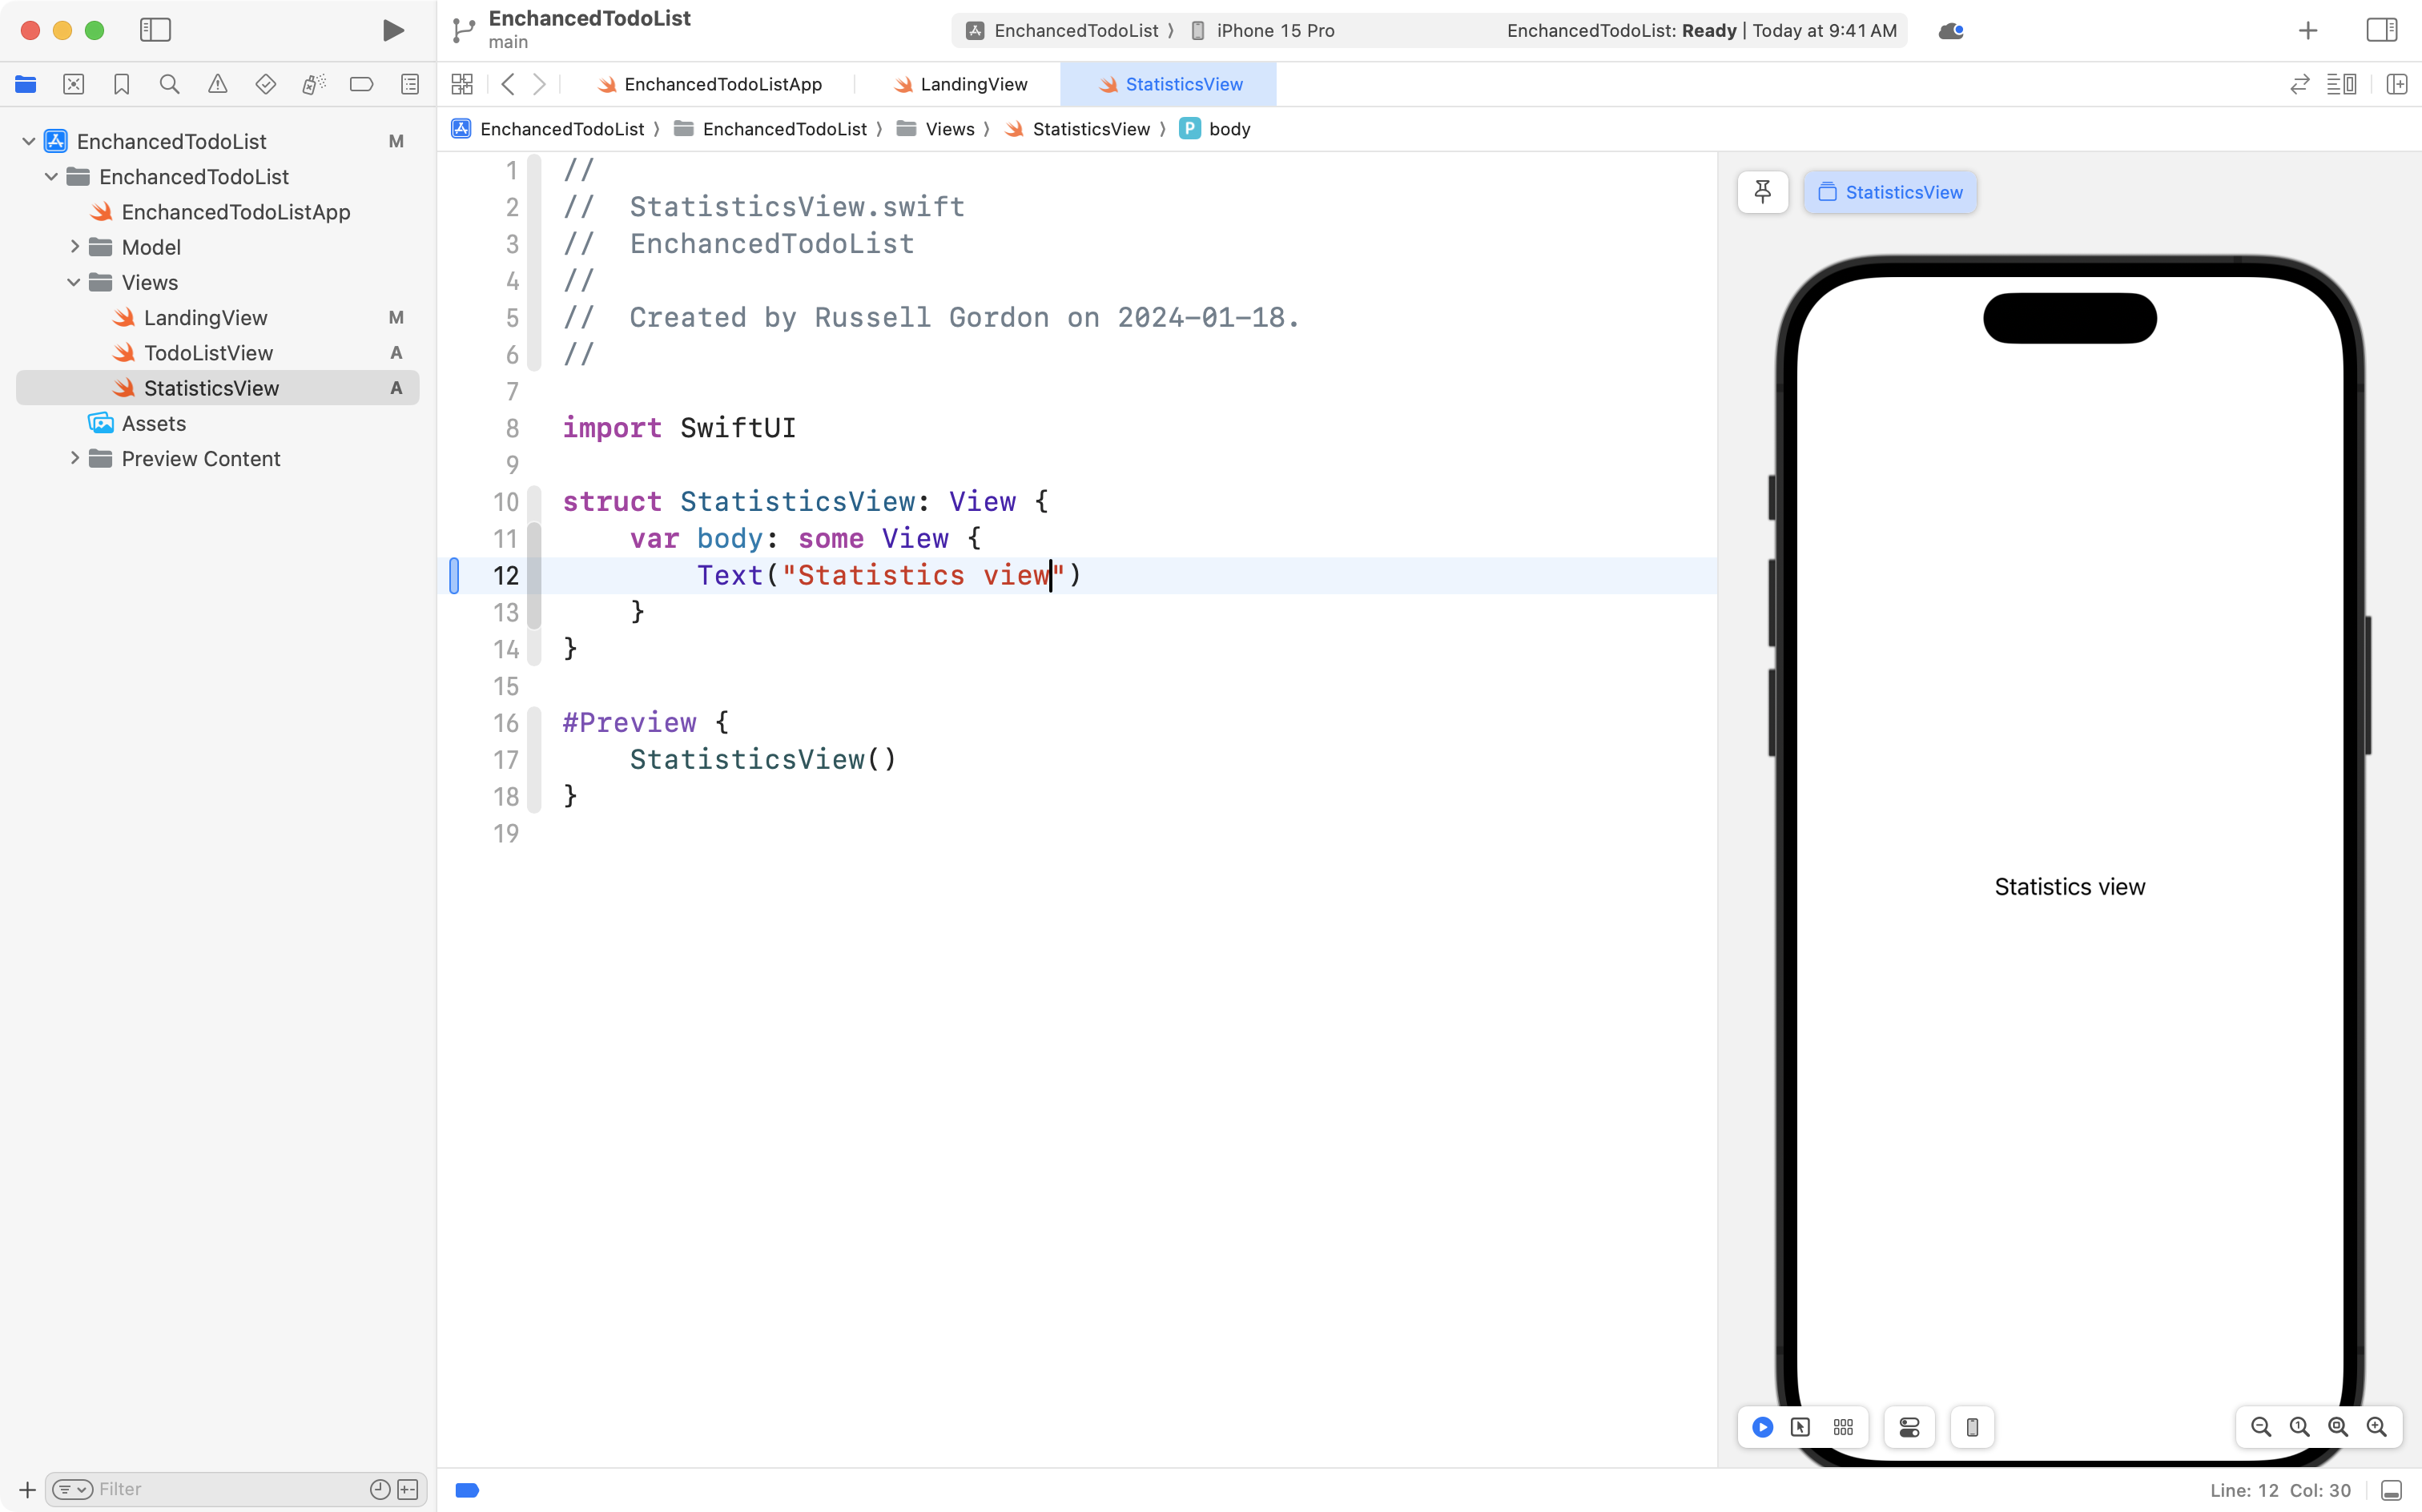Expand the Preview Content folder
Image resolution: width=2422 pixels, height=1512 pixels.
tap(74, 458)
